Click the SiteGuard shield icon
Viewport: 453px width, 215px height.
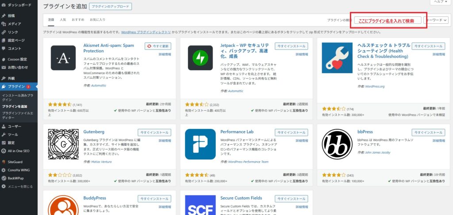coord(4,162)
